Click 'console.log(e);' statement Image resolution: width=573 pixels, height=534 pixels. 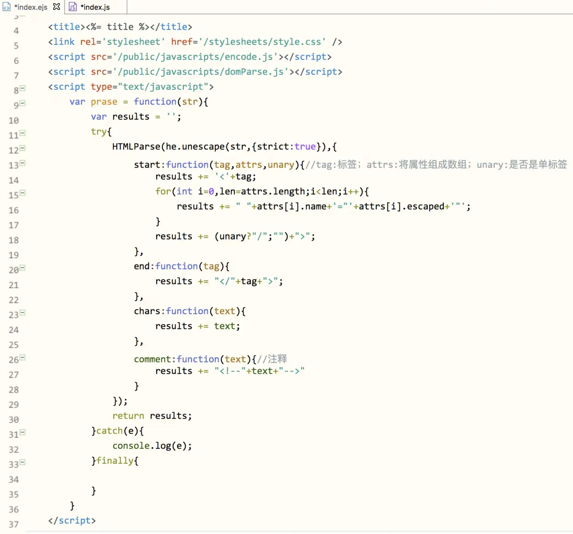152,446
